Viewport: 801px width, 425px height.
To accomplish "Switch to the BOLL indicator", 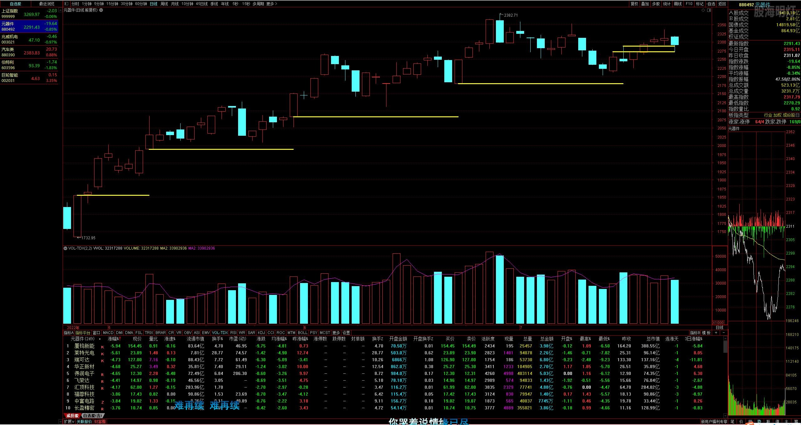I will (303, 333).
